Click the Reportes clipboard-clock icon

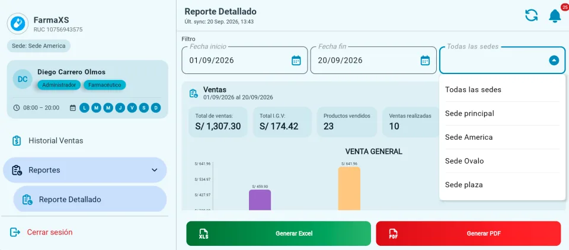tap(17, 170)
